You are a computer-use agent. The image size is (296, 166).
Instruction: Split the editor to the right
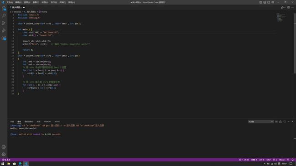[x=288, y=7]
